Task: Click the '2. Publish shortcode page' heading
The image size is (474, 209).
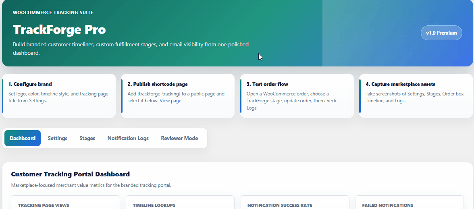Action: click(x=158, y=84)
